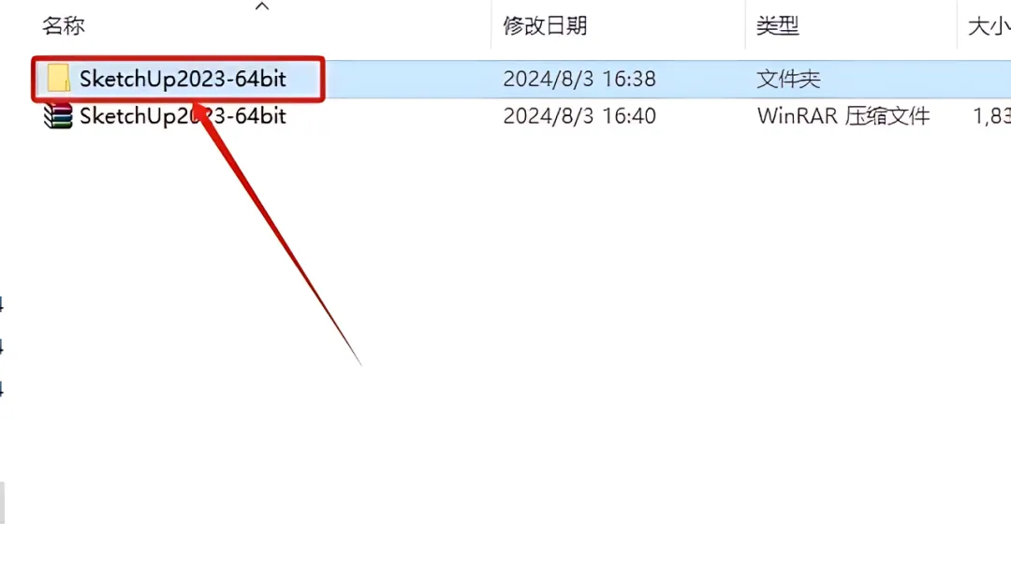Toggle the sort direction chevron above 名称

click(262, 7)
